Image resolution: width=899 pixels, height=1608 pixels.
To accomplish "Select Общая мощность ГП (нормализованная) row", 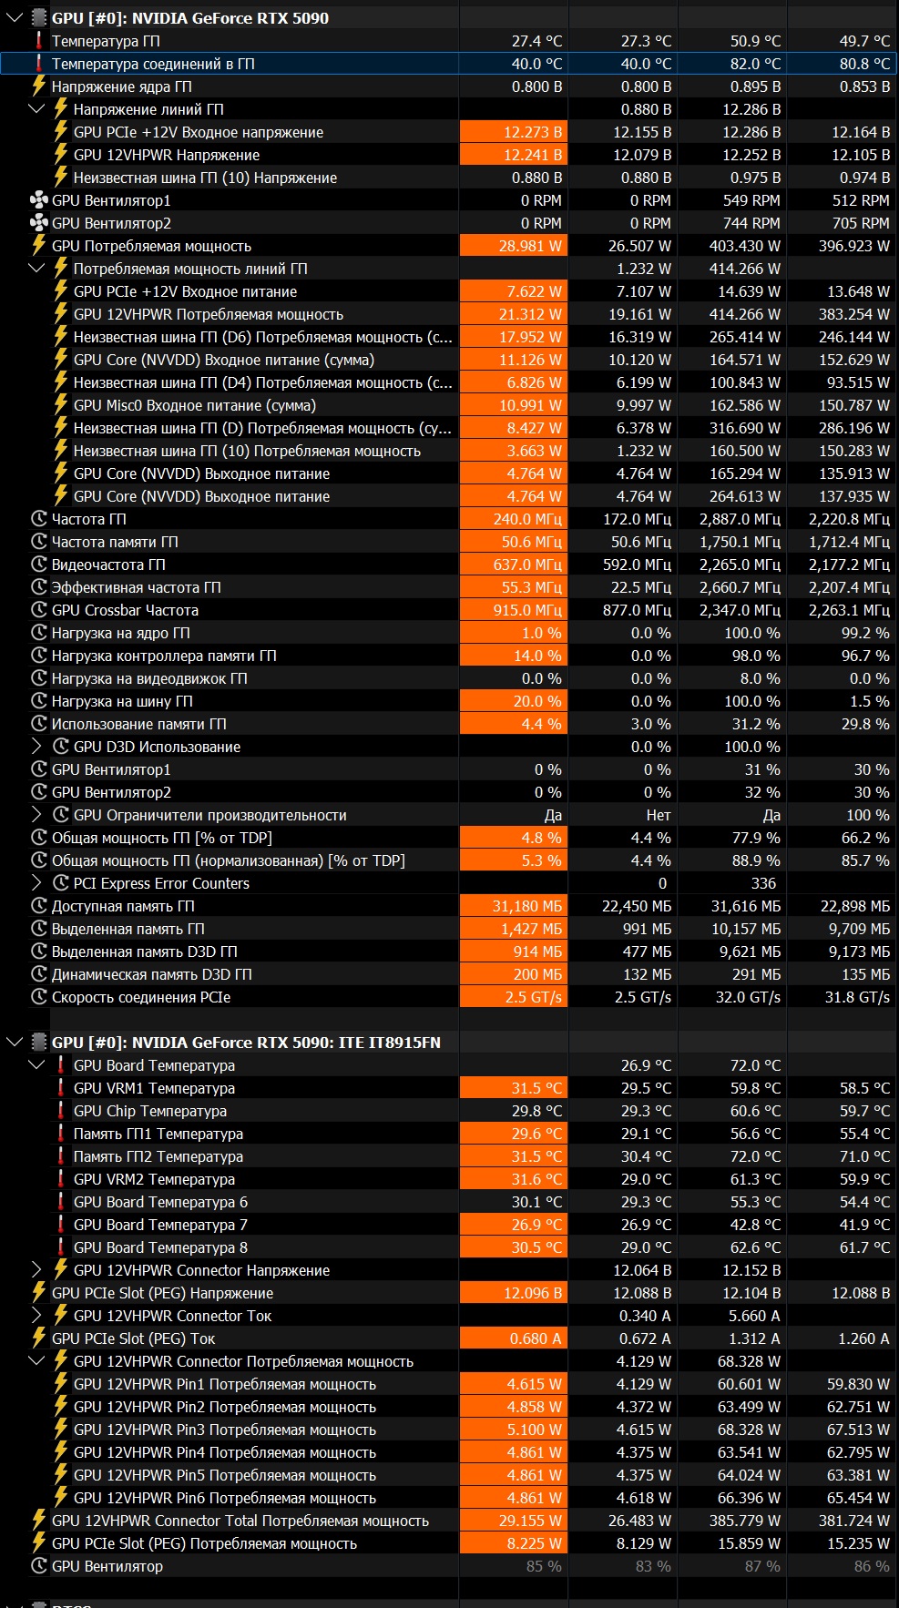I will pyautogui.click(x=449, y=860).
